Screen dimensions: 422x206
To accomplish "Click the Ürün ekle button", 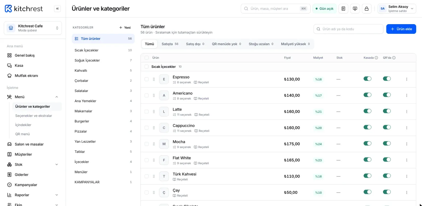I will pos(401,29).
